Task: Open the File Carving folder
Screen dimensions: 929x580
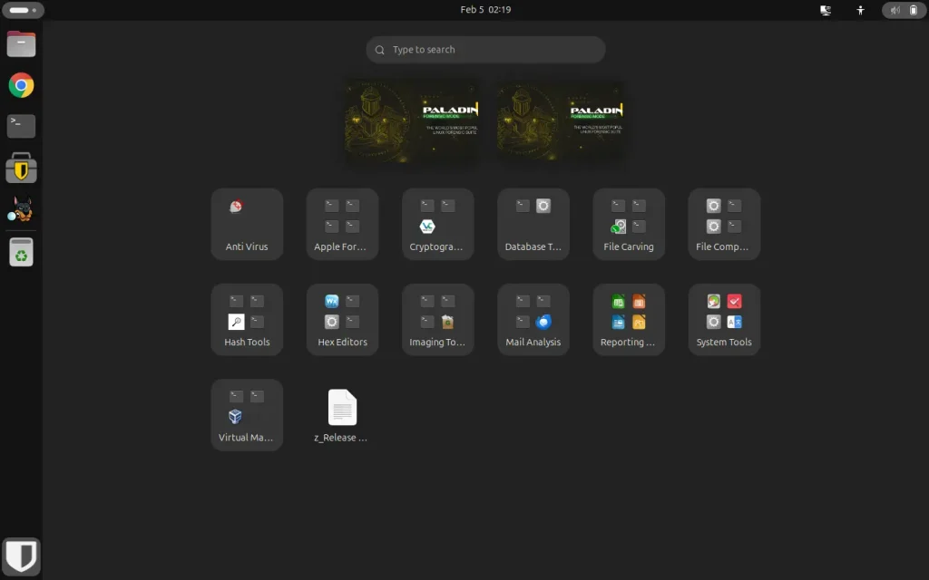Action: [629, 224]
